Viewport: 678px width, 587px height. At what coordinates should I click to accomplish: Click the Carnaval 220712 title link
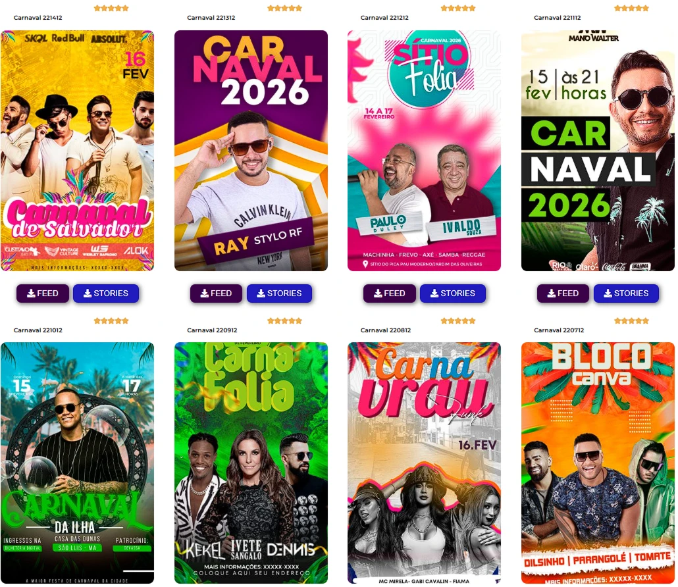[559, 330]
